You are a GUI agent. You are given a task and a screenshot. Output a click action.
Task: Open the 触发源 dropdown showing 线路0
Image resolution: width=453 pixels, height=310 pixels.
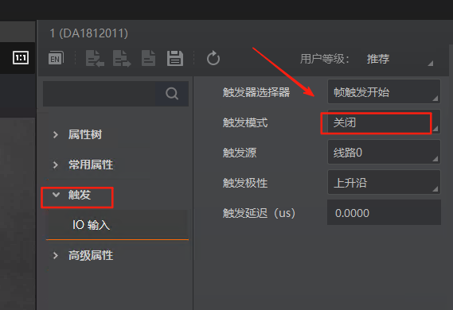point(384,153)
